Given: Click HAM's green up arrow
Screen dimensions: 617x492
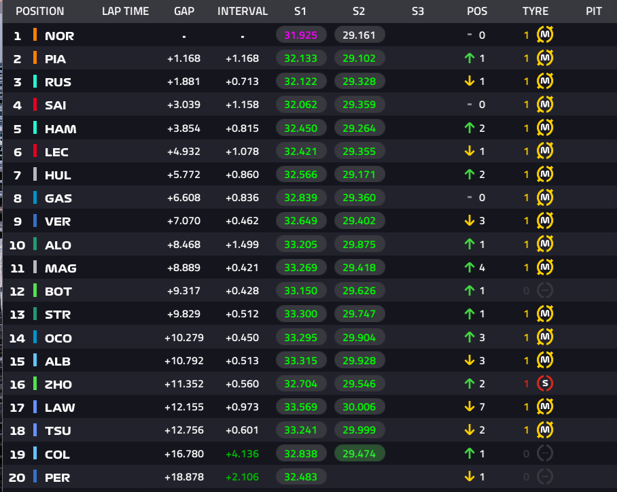Looking at the screenshot, I should coord(469,128).
